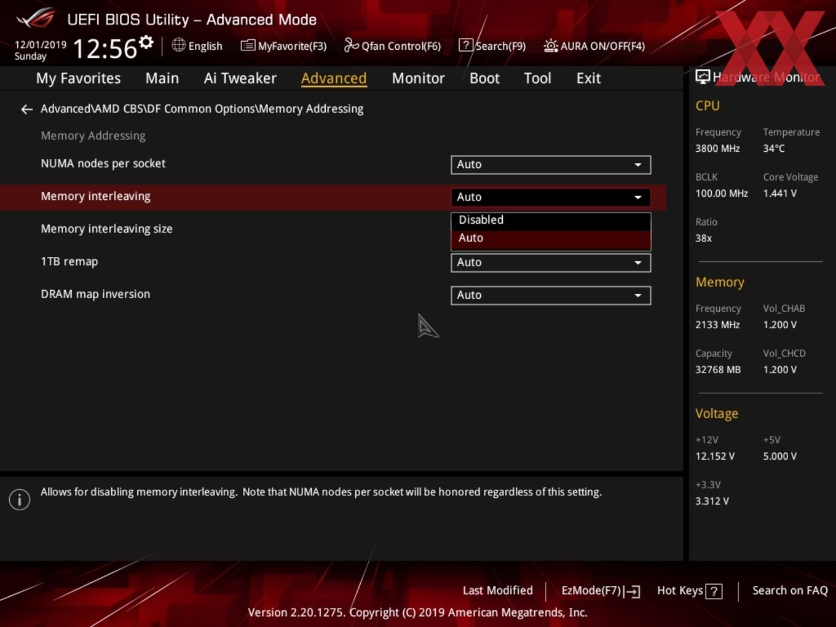The height and width of the screenshot is (627, 836).
Task: Click the 12/01/2019 date text
Action: [41, 45]
